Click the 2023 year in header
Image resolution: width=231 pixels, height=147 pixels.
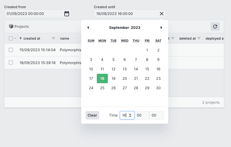[x=136, y=28]
